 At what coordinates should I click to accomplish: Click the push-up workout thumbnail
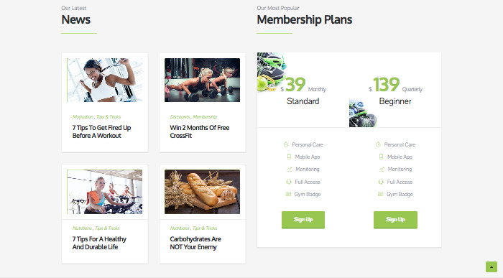pyautogui.click(x=202, y=80)
